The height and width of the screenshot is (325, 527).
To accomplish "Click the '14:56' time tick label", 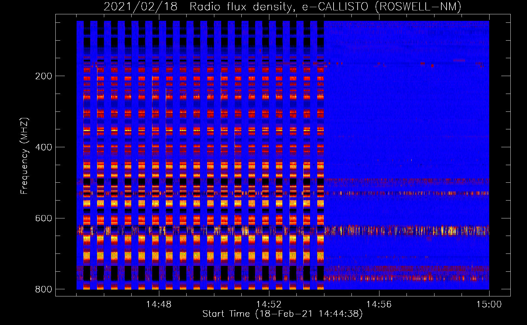I will coord(379,305).
